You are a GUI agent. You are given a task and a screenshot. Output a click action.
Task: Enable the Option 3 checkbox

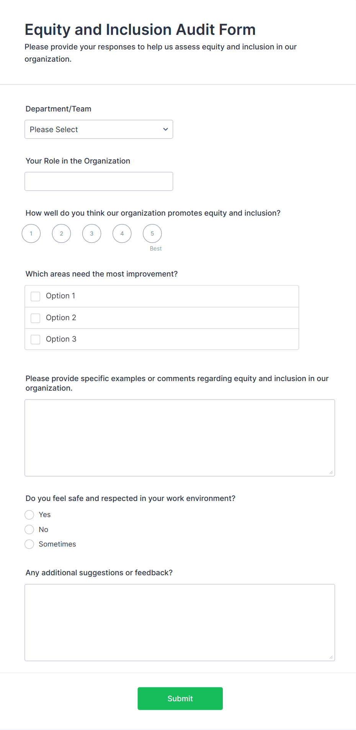(36, 339)
